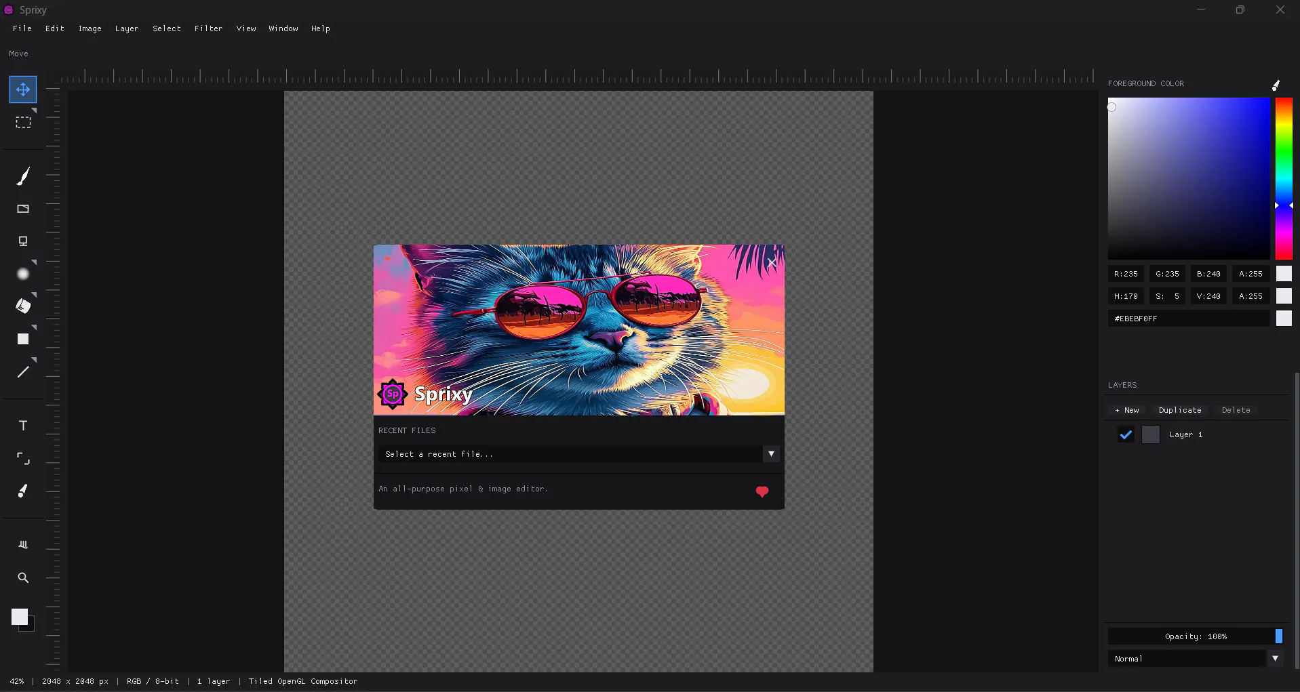Image resolution: width=1300 pixels, height=692 pixels.
Task: Select the line drawing tool
Action: point(23,371)
